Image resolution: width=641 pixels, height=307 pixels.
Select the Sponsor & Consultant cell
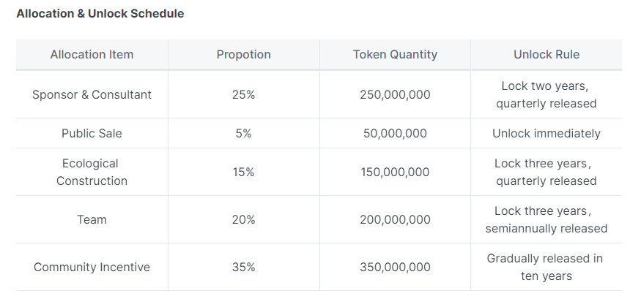[x=92, y=95]
